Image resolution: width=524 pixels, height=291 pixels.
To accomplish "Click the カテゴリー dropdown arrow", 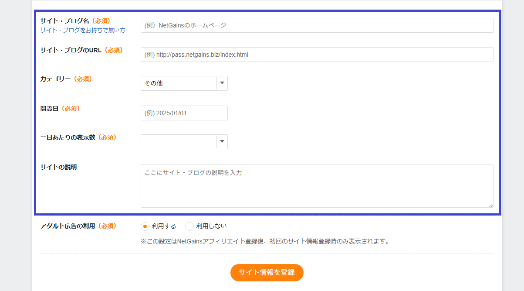I will click(222, 83).
